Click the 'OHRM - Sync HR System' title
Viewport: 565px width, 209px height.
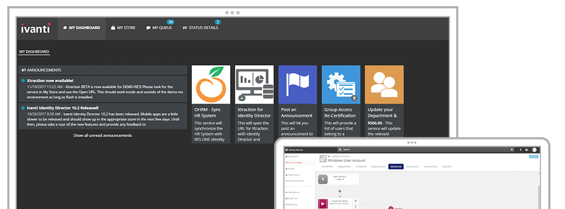coord(208,112)
